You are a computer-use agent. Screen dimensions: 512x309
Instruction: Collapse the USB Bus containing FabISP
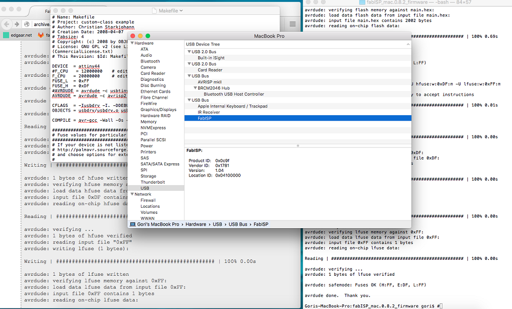click(x=189, y=100)
